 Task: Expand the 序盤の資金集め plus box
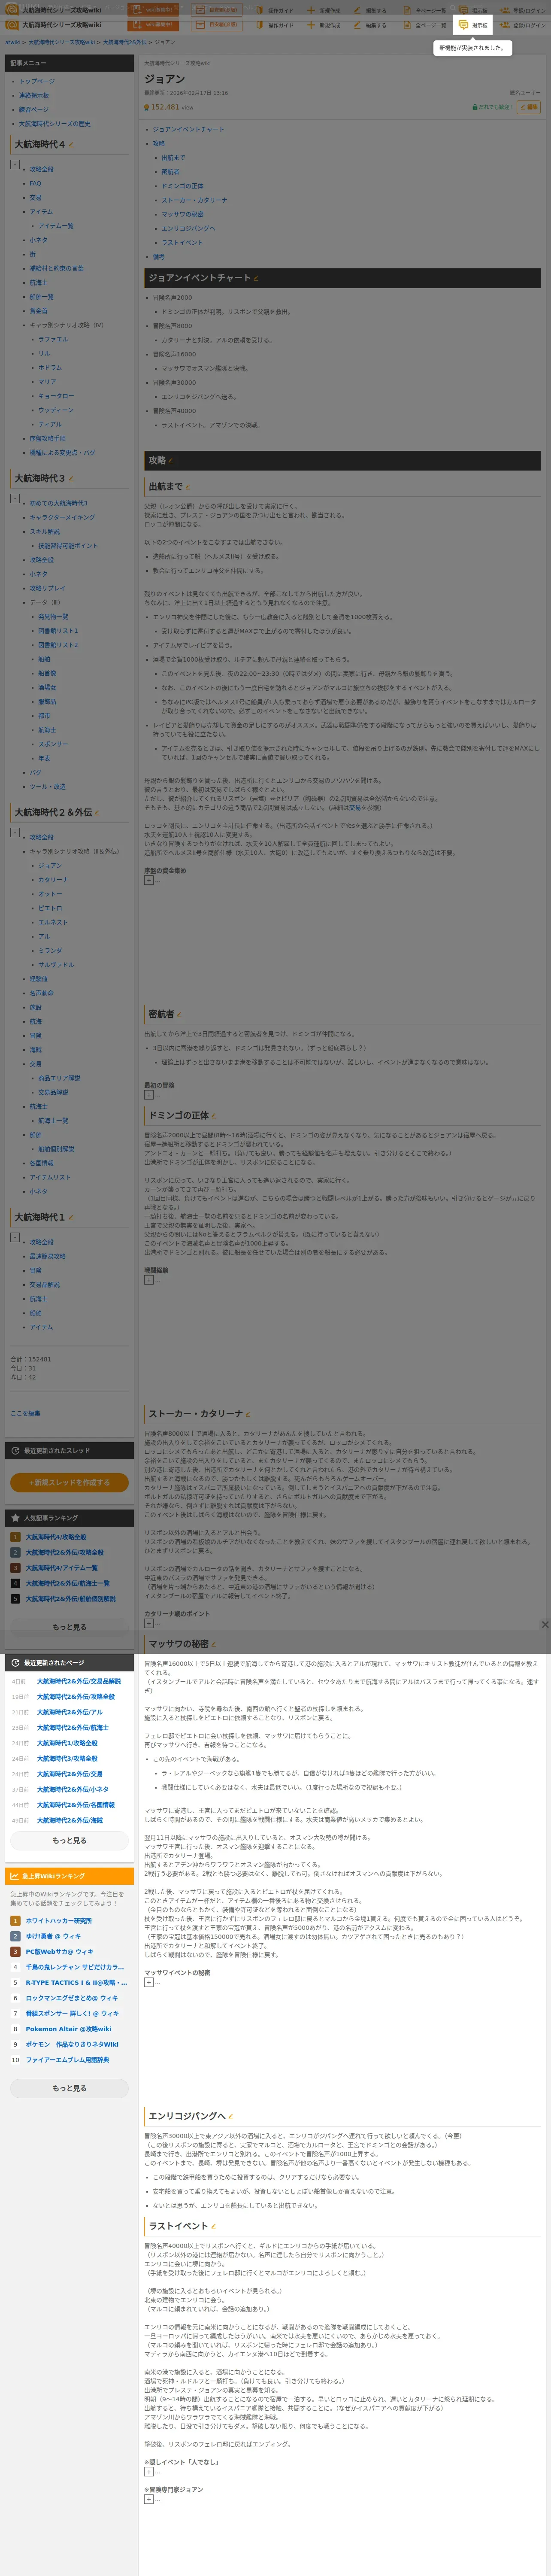(149, 881)
